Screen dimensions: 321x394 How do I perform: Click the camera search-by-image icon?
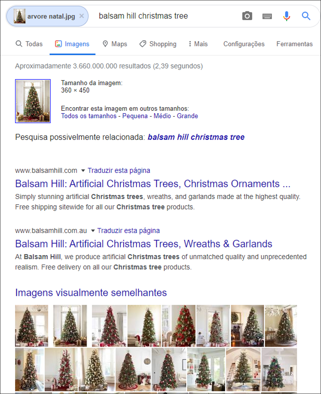pyautogui.click(x=247, y=16)
